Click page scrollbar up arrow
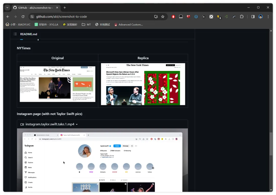 point(271,31)
